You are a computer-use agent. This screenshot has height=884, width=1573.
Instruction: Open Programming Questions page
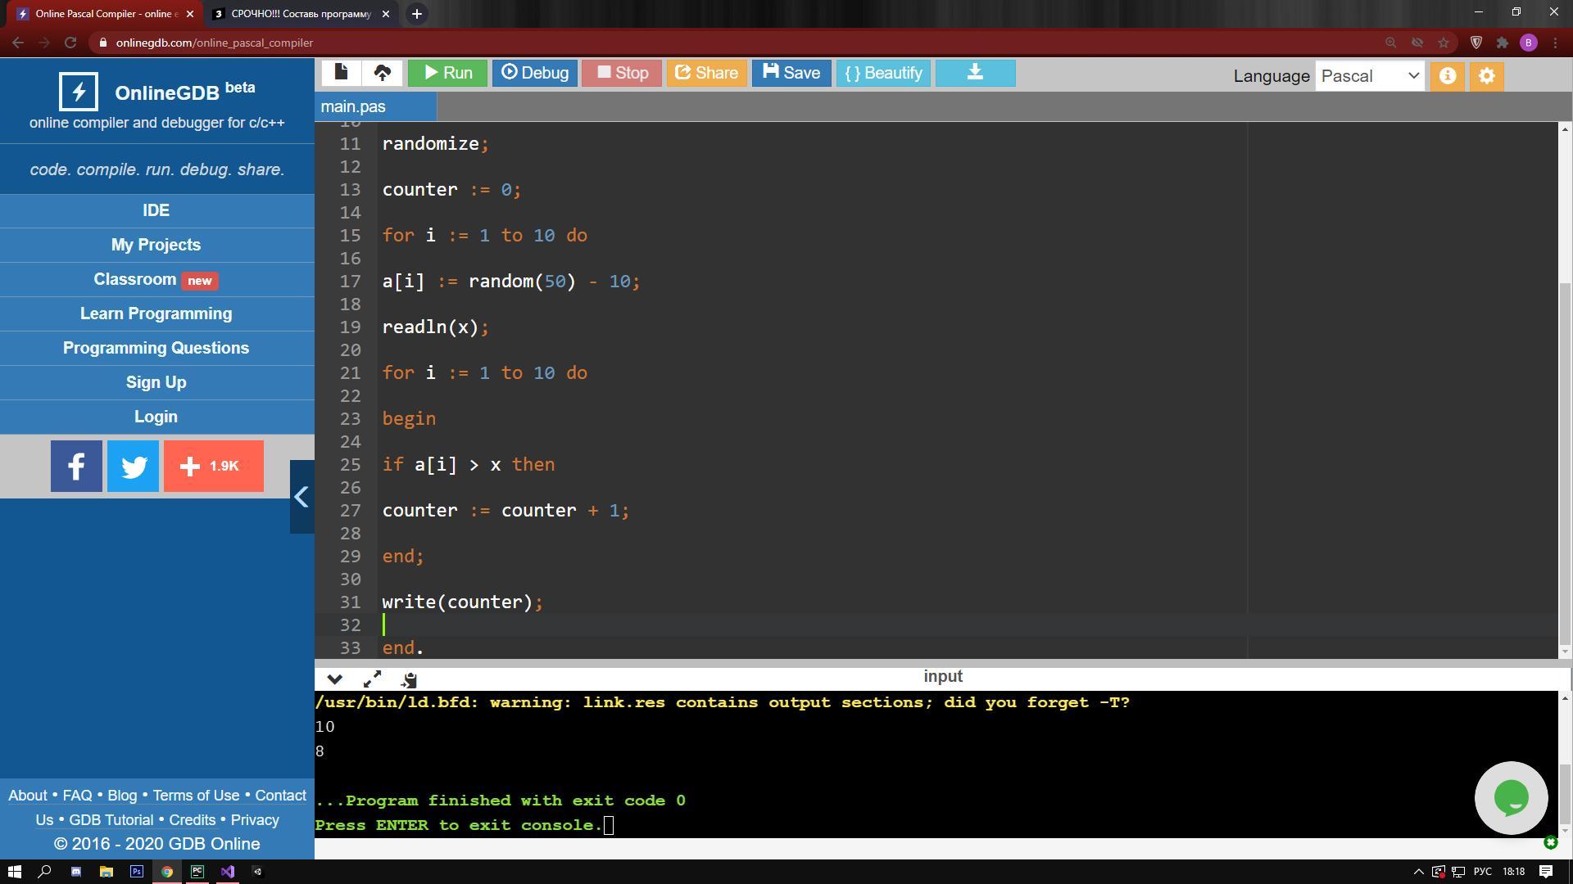coord(156,348)
